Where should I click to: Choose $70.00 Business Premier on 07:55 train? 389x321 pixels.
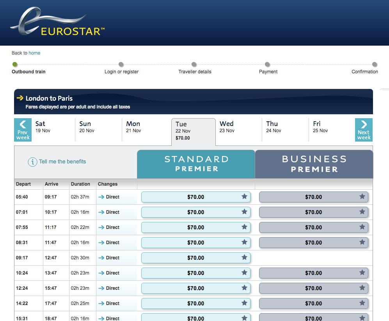tap(314, 227)
